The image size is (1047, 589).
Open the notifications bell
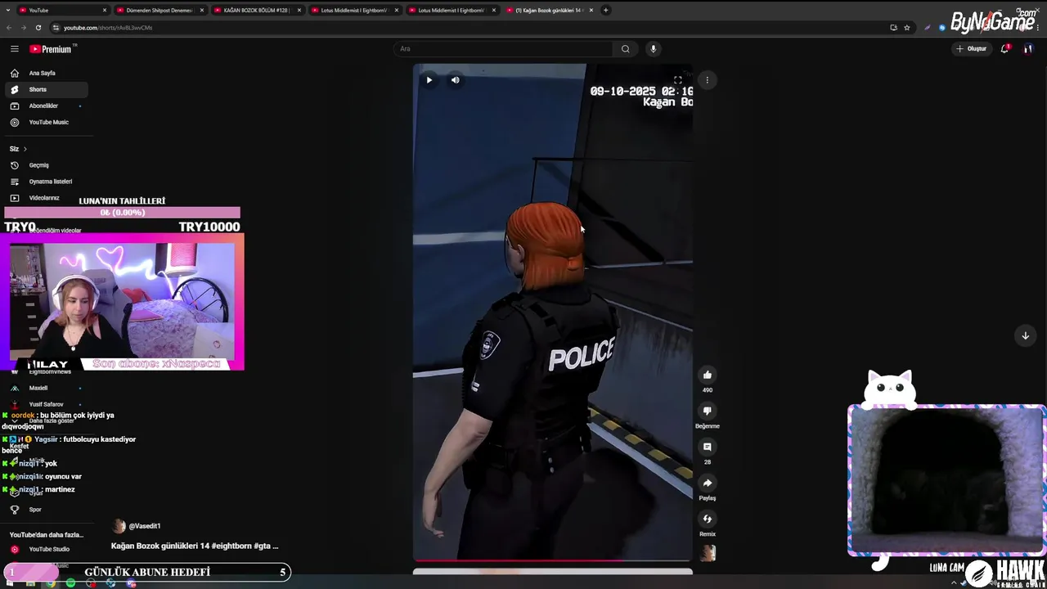click(x=1004, y=49)
